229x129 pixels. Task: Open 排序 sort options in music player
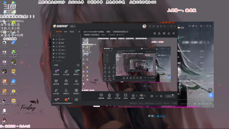[x=194, y=42]
